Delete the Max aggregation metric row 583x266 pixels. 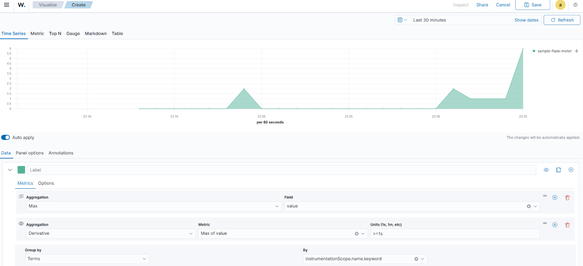(567, 198)
